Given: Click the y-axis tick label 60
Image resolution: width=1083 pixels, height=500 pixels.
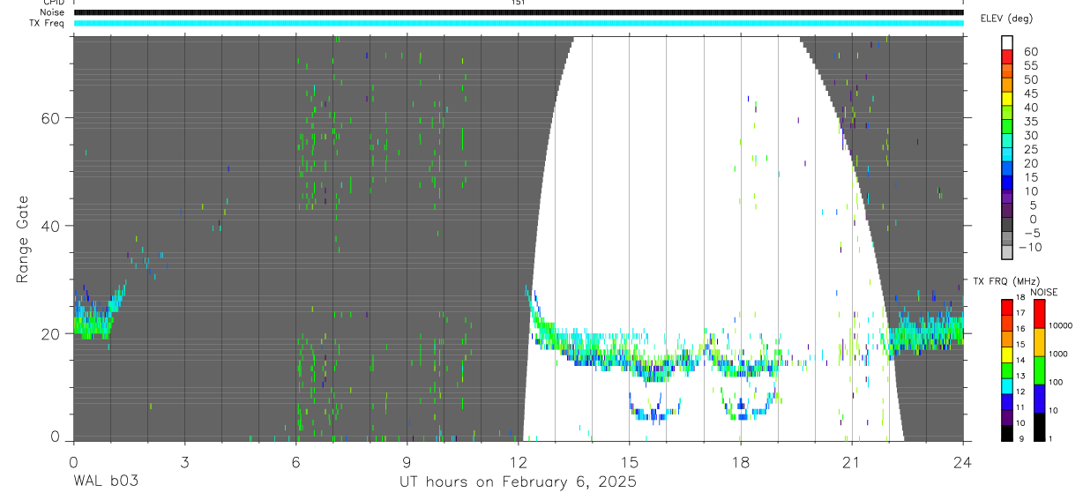Looking at the screenshot, I should (x=52, y=118).
